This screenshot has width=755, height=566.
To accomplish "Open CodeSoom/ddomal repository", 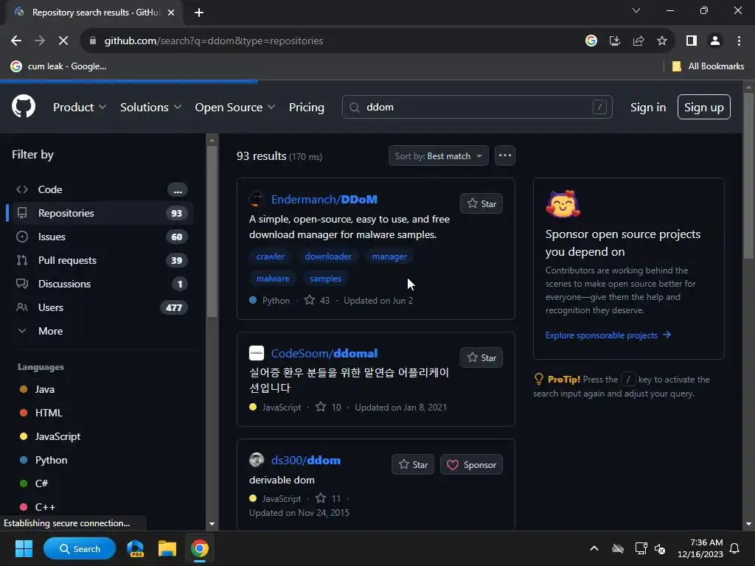I will tap(324, 353).
